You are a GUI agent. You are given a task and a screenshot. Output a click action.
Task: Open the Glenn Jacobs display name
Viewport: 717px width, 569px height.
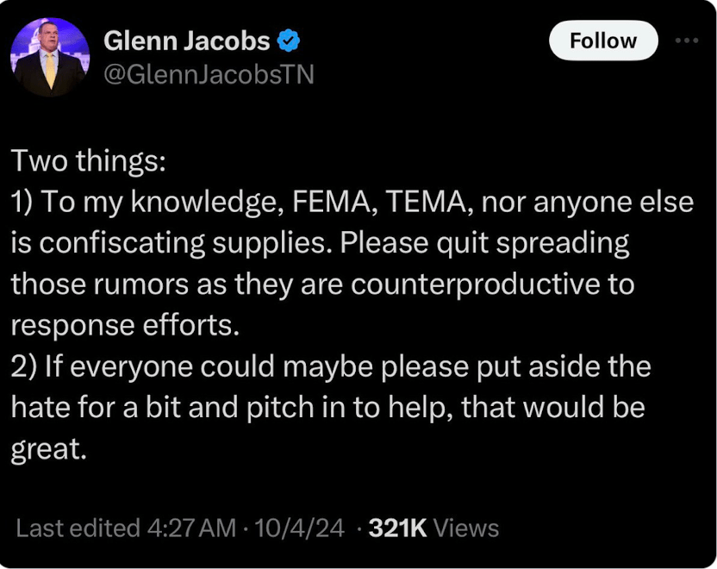[186, 41]
